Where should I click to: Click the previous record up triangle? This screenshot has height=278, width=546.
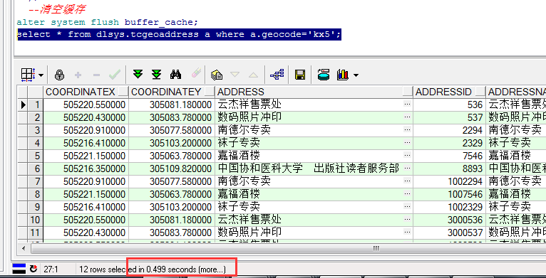254,75
